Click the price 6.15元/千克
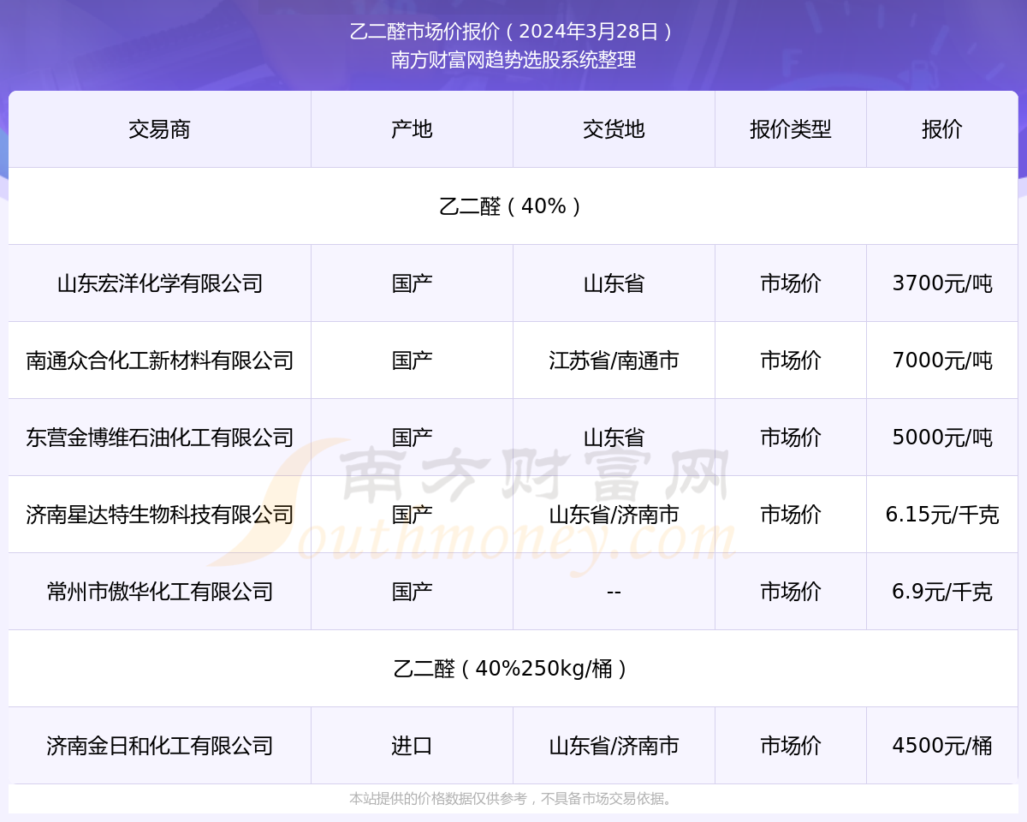 click(x=942, y=515)
